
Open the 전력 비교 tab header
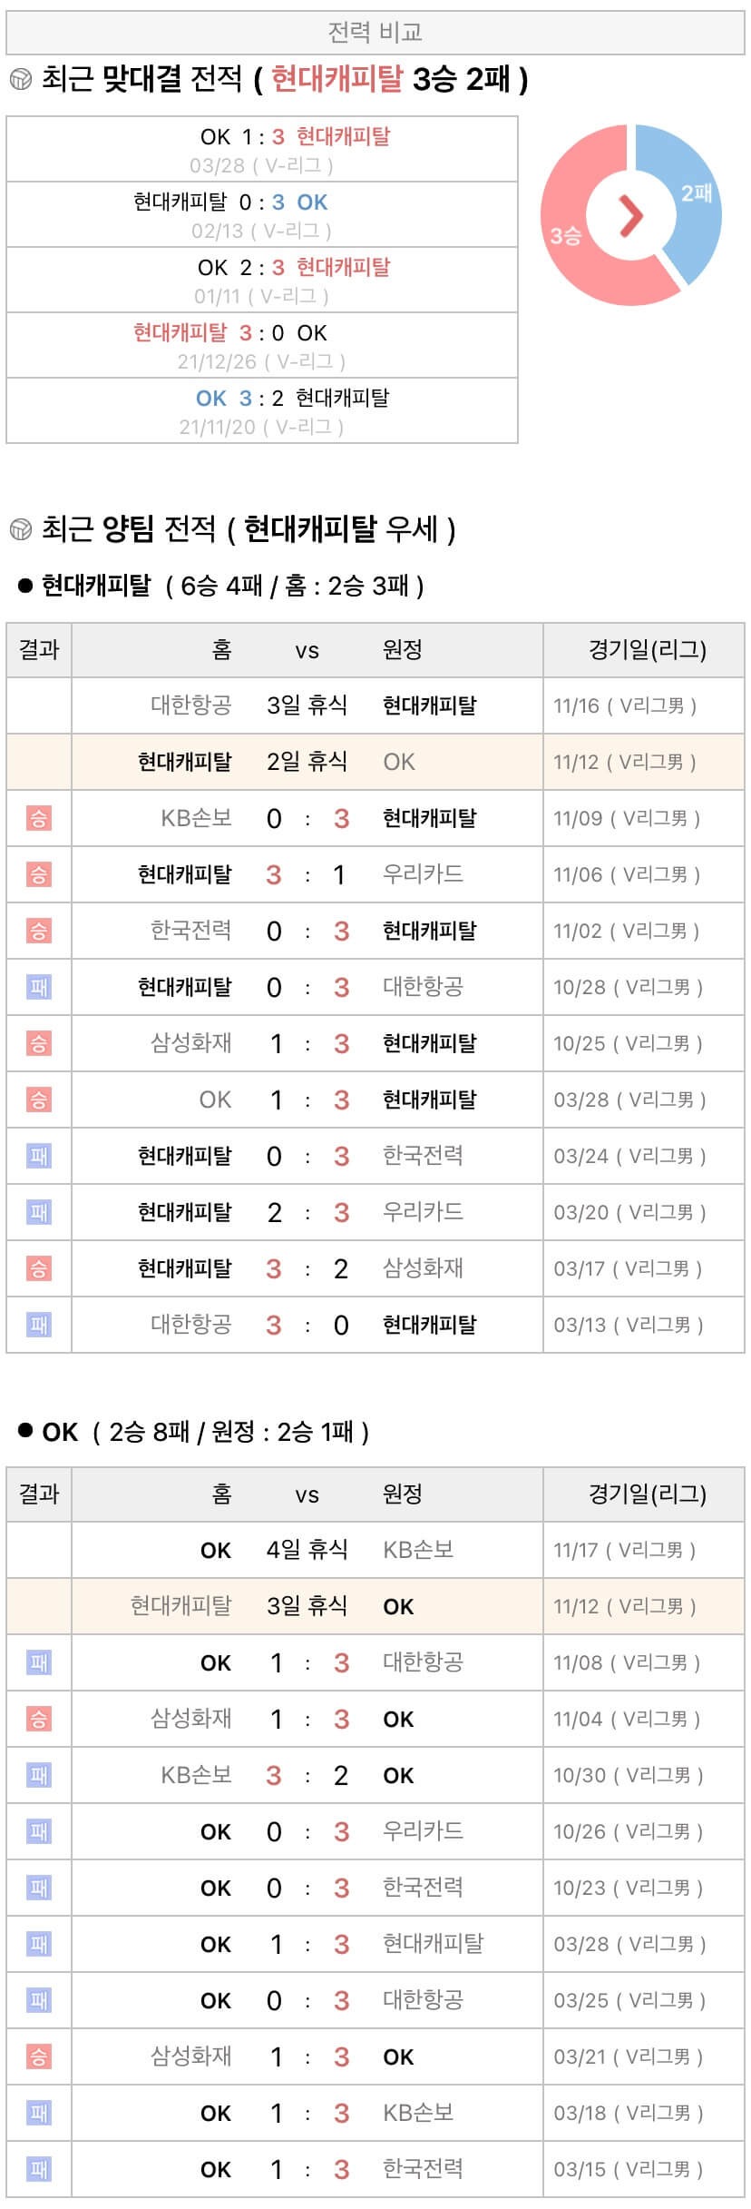coord(375,33)
